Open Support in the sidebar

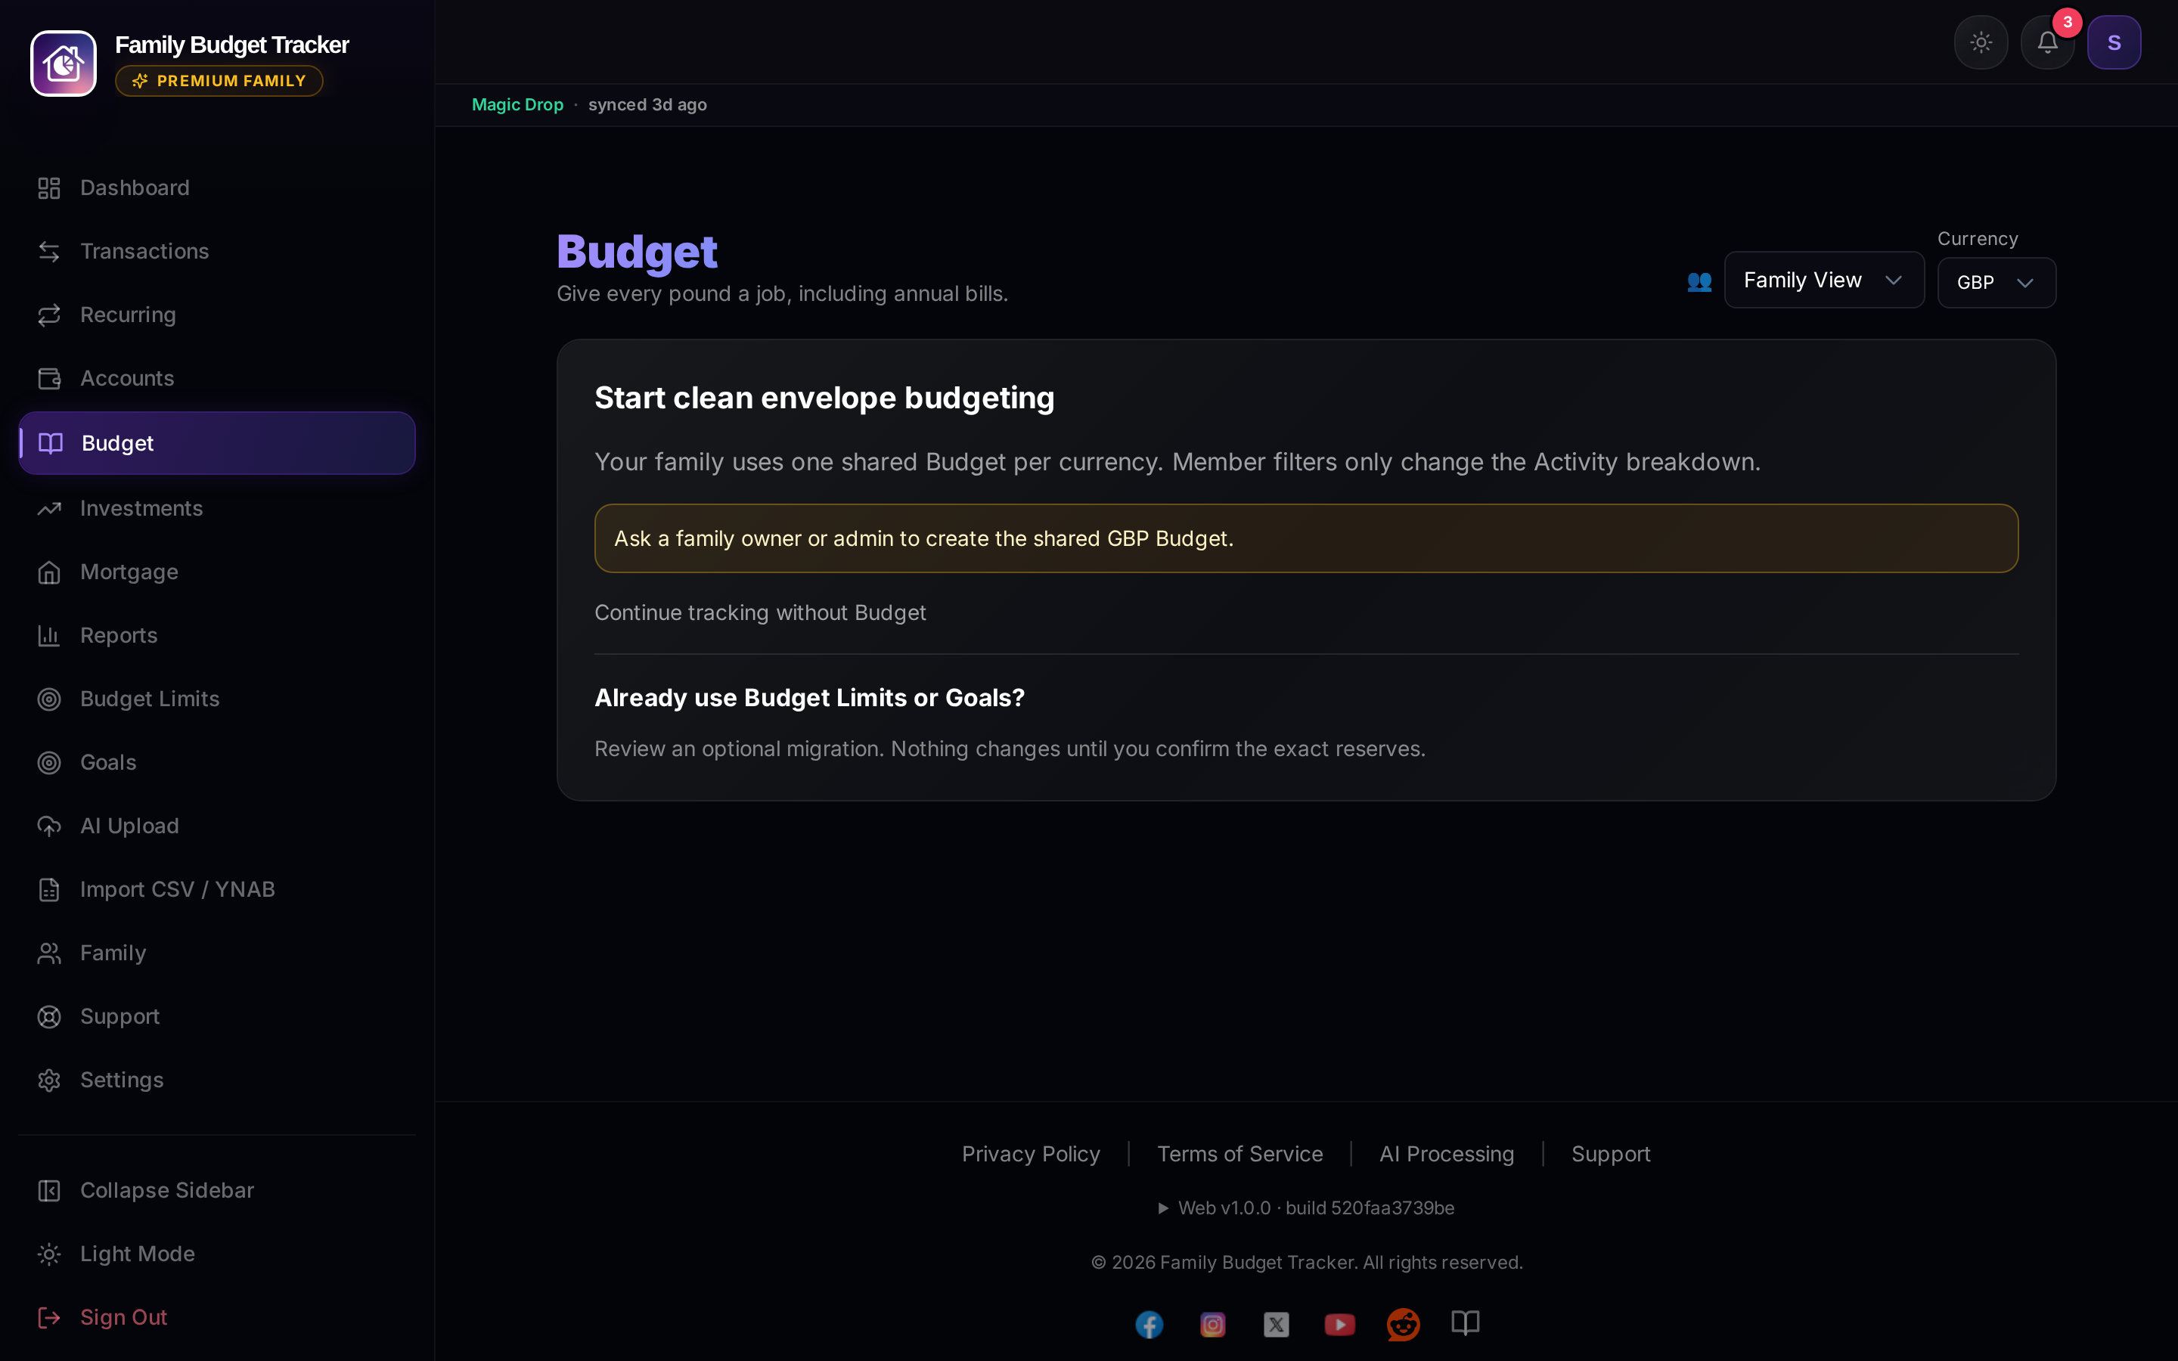click(x=217, y=1016)
